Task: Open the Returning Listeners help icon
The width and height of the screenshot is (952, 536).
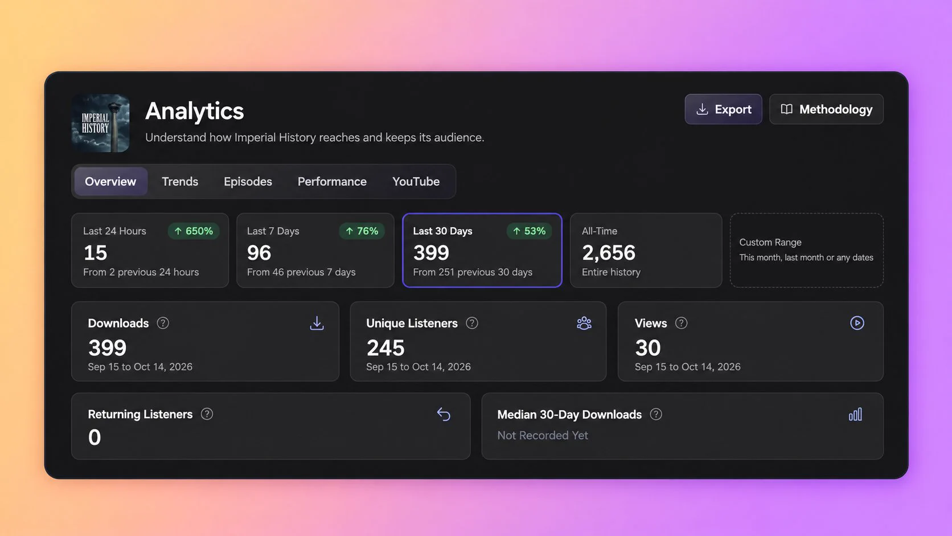Action: pyautogui.click(x=207, y=414)
